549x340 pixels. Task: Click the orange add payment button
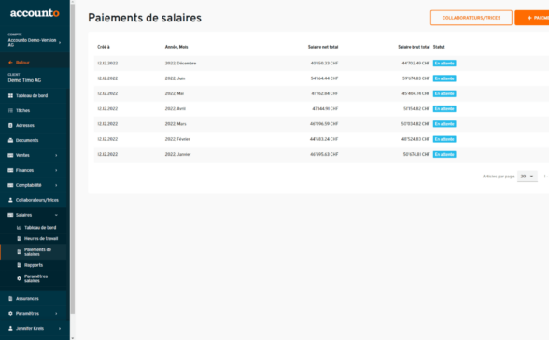pyautogui.click(x=532, y=18)
